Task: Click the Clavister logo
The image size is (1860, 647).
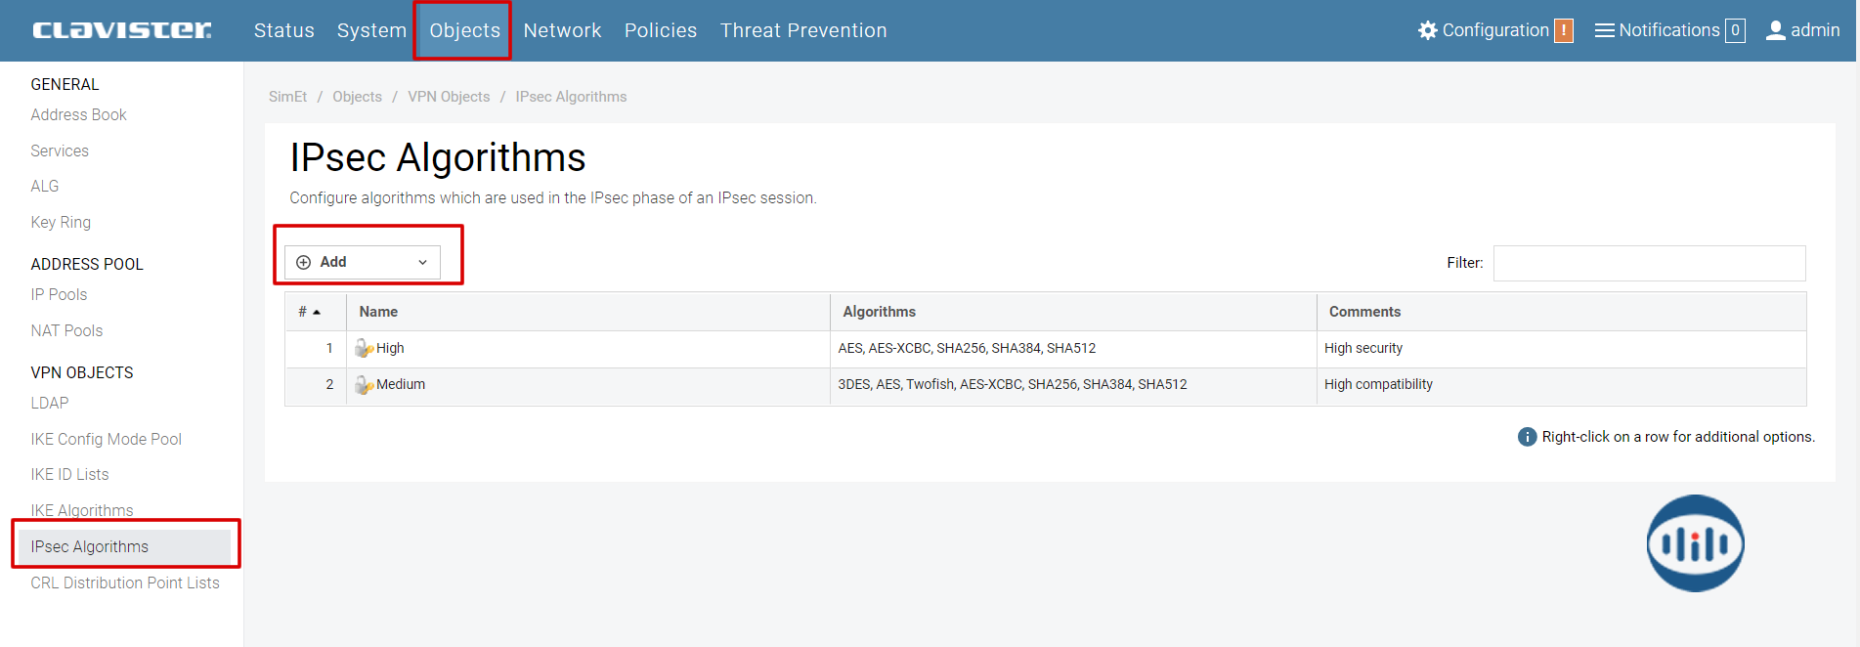Action: pyautogui.click(x=121, y=30)
